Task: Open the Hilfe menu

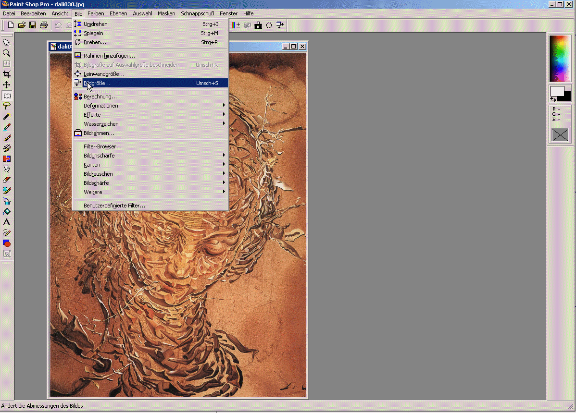Action: 248,13
